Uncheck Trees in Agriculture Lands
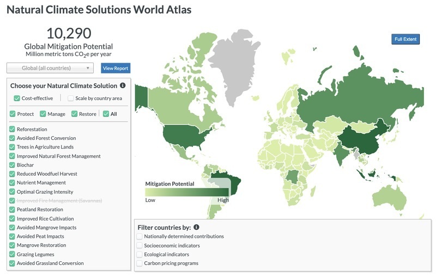The width and height of the screenshot is (436, 277). [x=12, y=147]
